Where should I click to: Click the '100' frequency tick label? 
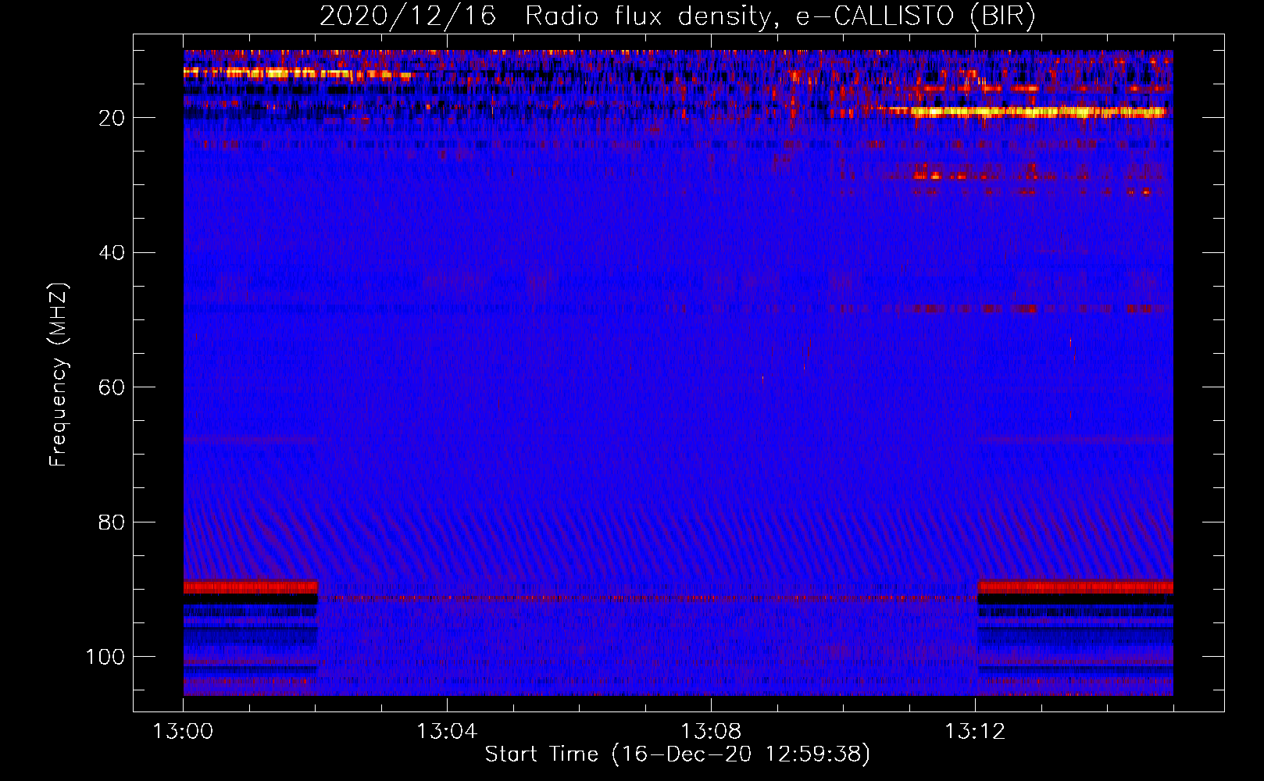tap(105, 657)
